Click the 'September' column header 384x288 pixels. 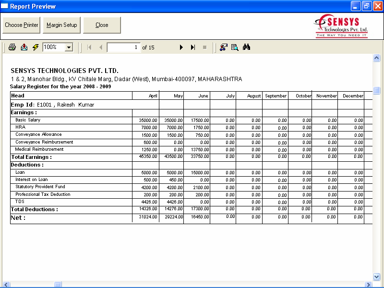[276, 96]
